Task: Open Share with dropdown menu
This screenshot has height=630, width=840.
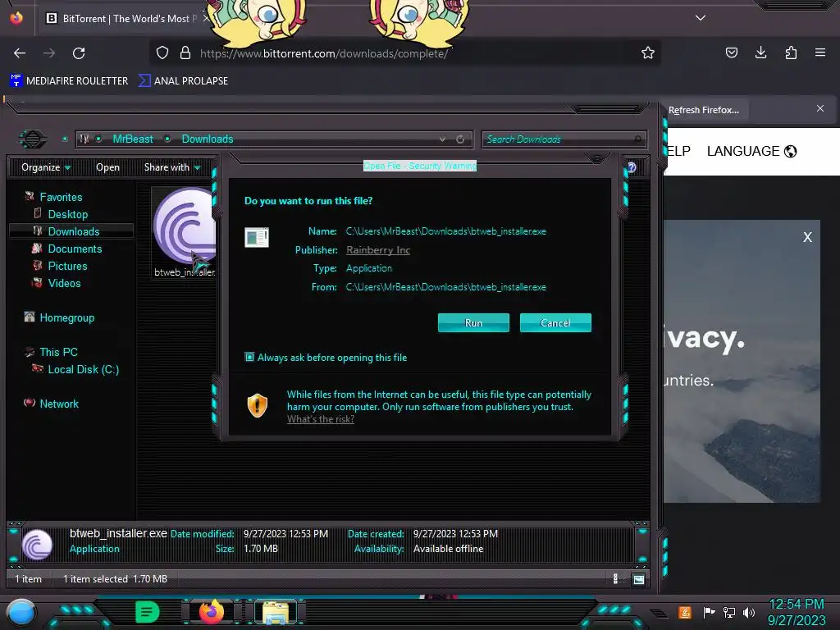Action: point(172,167)
